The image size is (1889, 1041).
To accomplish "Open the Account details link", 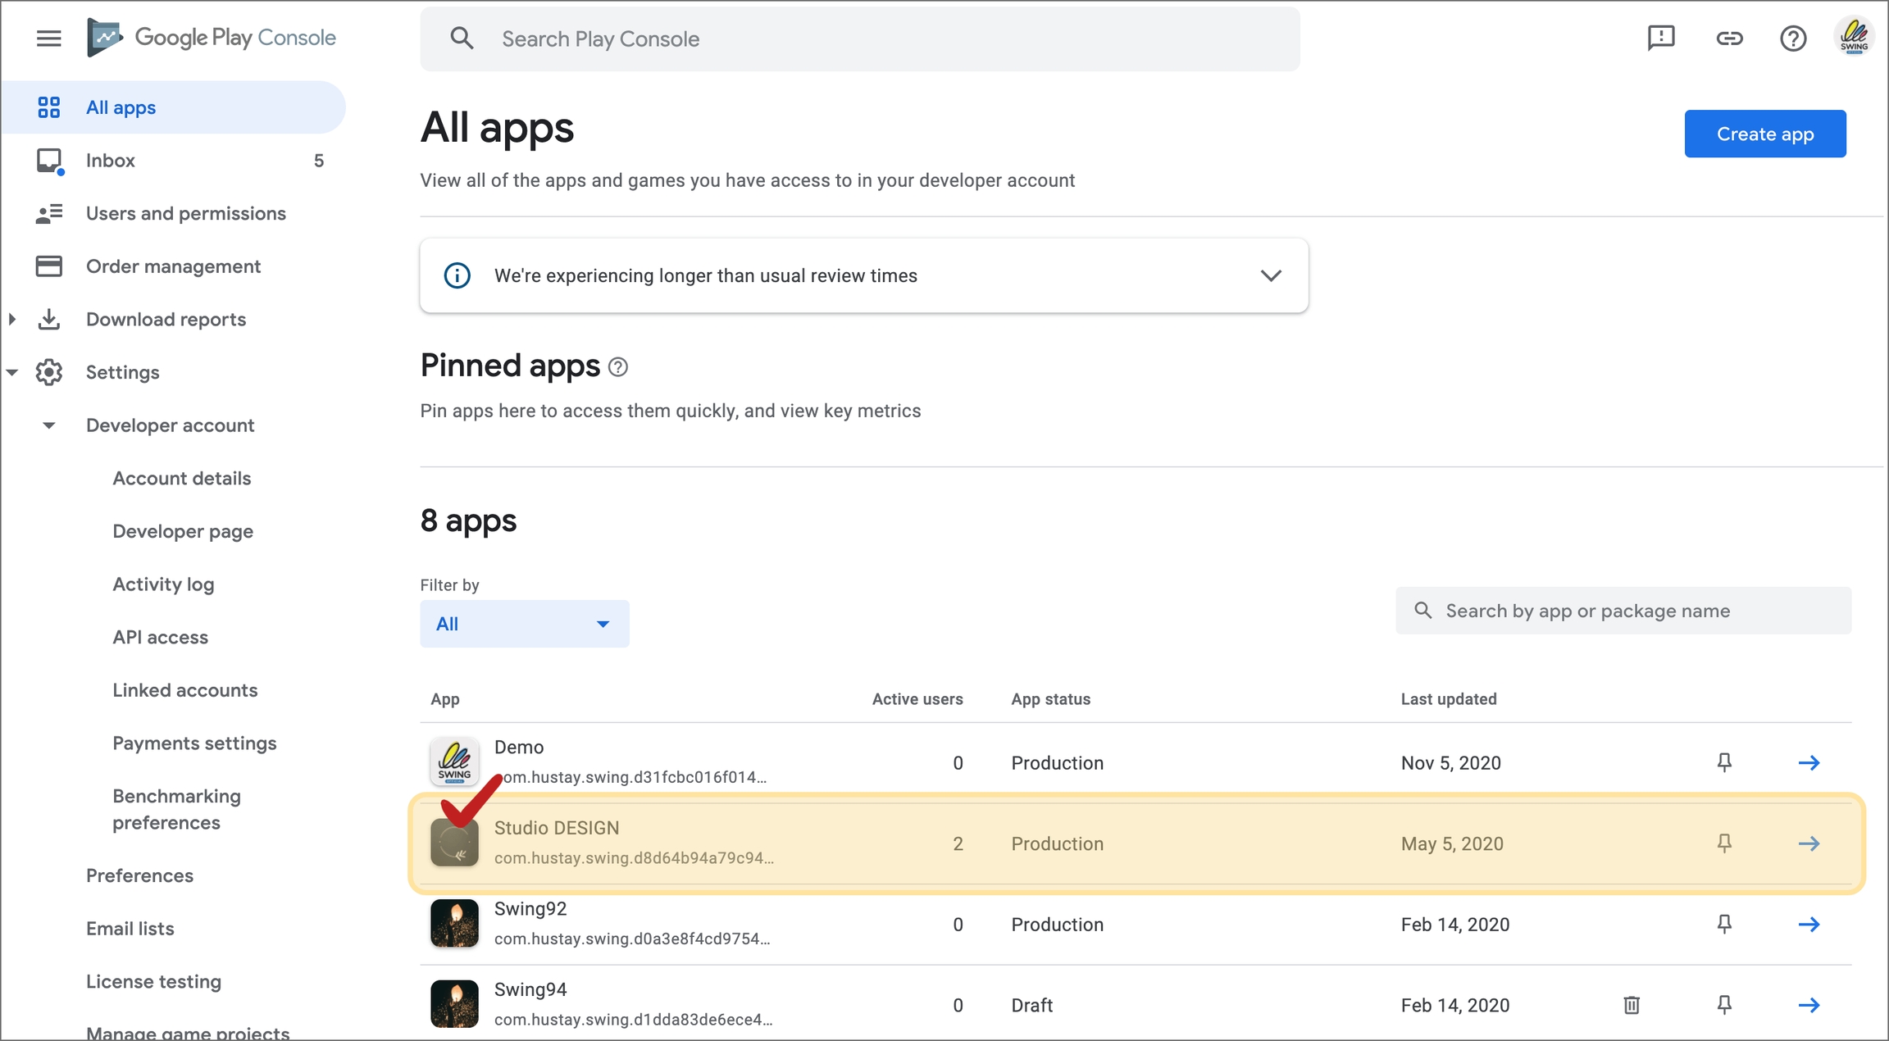I will pos(181,479).
